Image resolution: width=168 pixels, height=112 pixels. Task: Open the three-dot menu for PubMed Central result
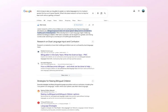67,52
